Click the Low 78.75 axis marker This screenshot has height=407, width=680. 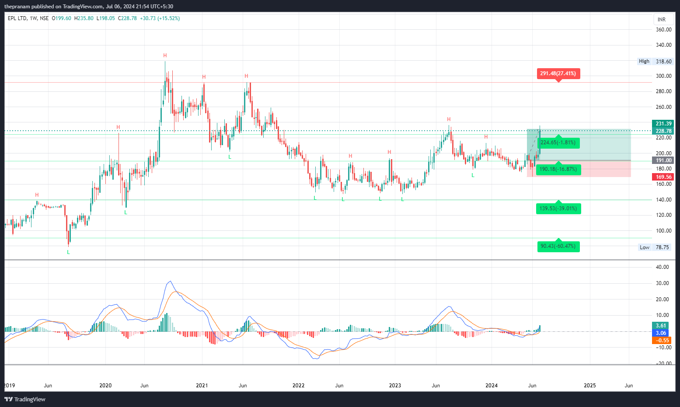[655, 247]
